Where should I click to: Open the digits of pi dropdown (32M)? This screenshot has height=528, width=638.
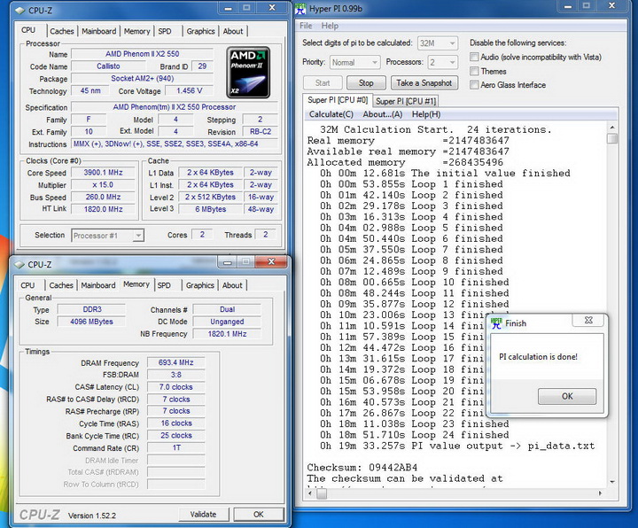(x=438, y=43)
